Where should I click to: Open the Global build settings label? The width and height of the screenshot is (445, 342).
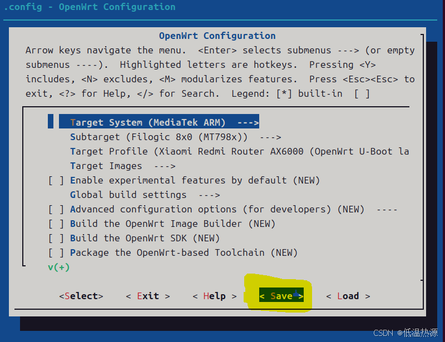tap(128, 195)
